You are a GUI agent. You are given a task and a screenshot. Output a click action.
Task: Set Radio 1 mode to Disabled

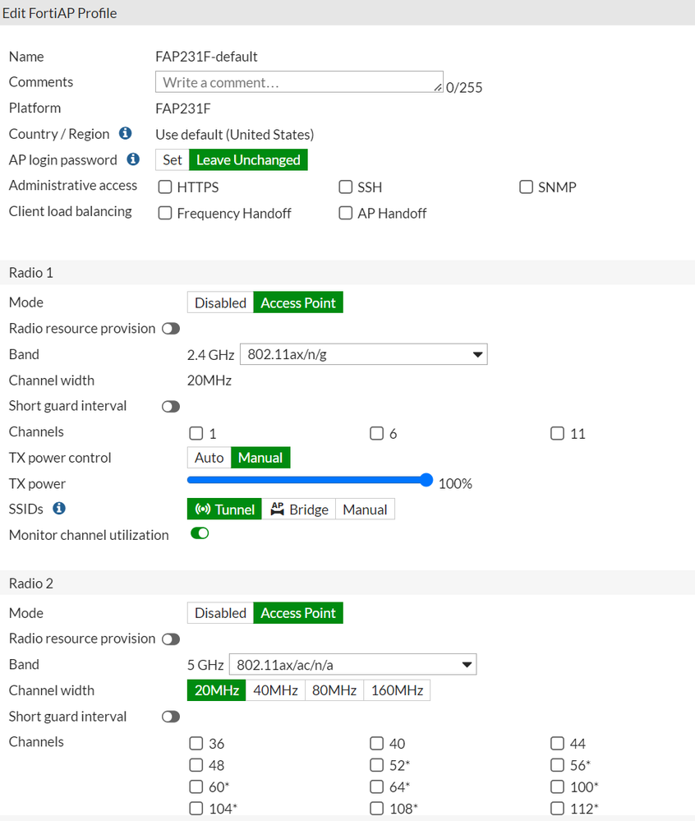coord(220,302)
